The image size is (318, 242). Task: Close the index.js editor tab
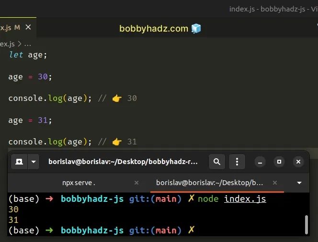(28, 27)
